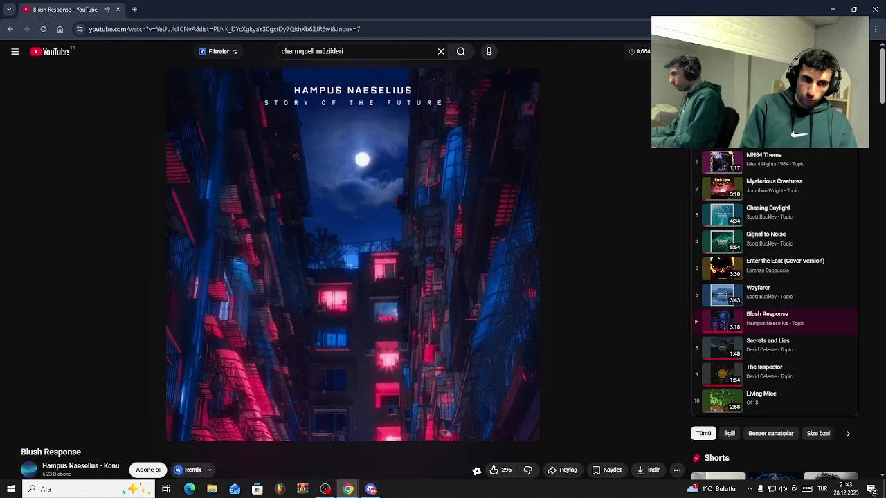Open File Explorer from the taskbar
The width and height of the screenshot is (886, 498).
212,489
